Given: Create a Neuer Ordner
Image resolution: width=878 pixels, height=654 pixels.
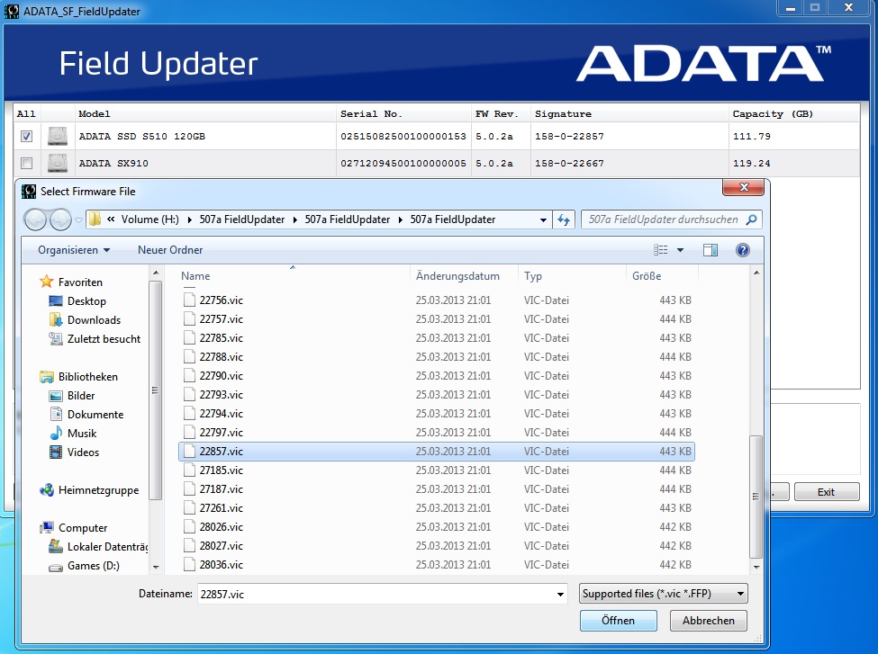Looking at the screenshot, I should pyautogui.click(x=170, y=250).
